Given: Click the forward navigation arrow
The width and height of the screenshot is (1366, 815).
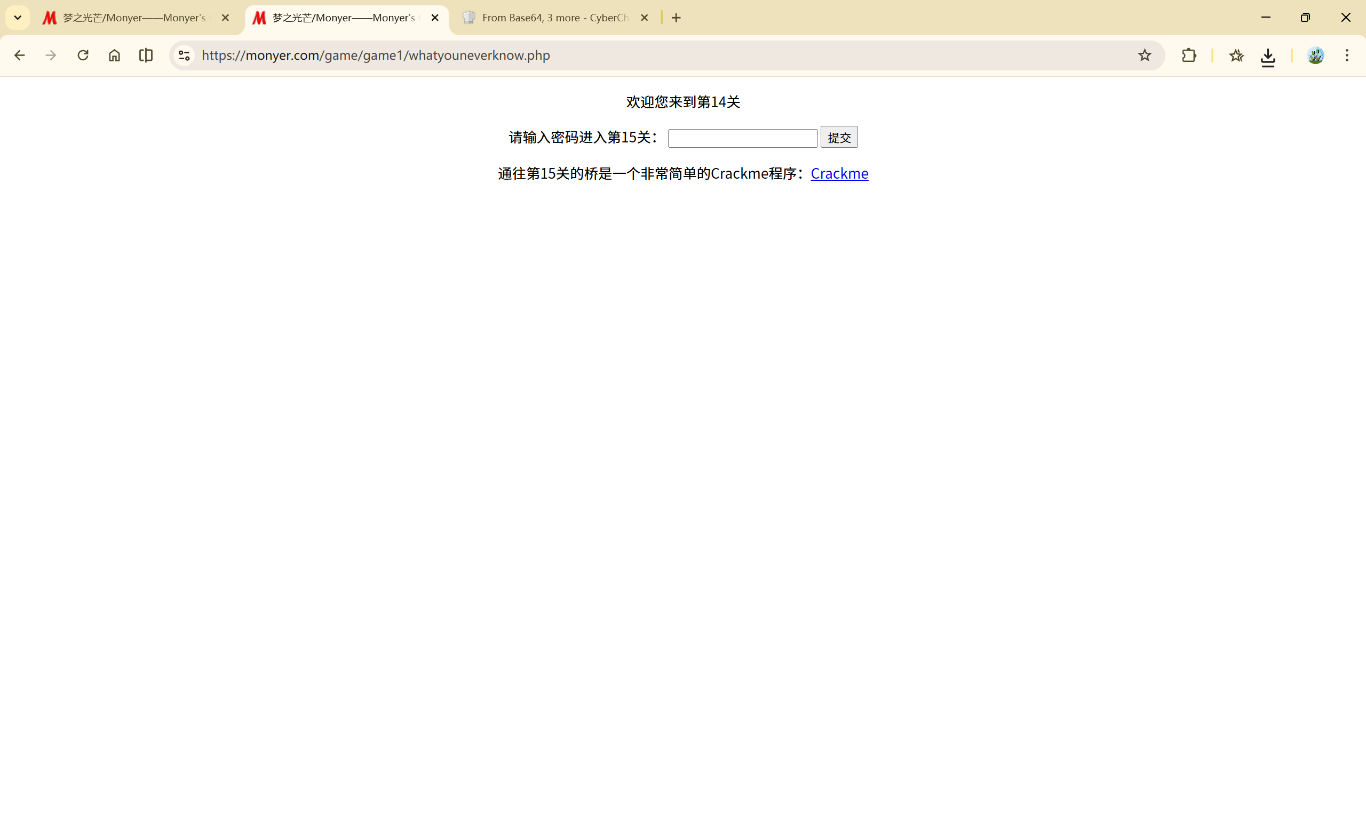Looking at the screenshot, I should point(51,55).
